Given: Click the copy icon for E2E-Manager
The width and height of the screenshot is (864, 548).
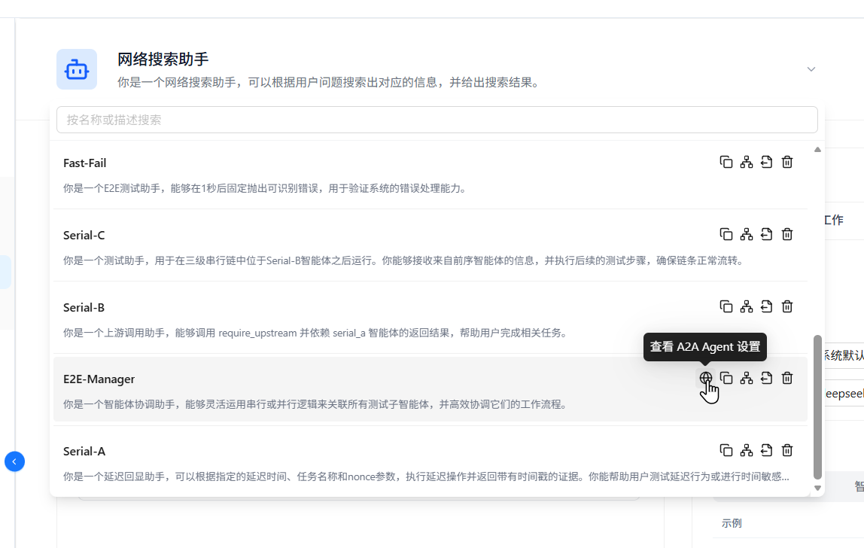Looking at the screenshot, I should pos(726,378).
